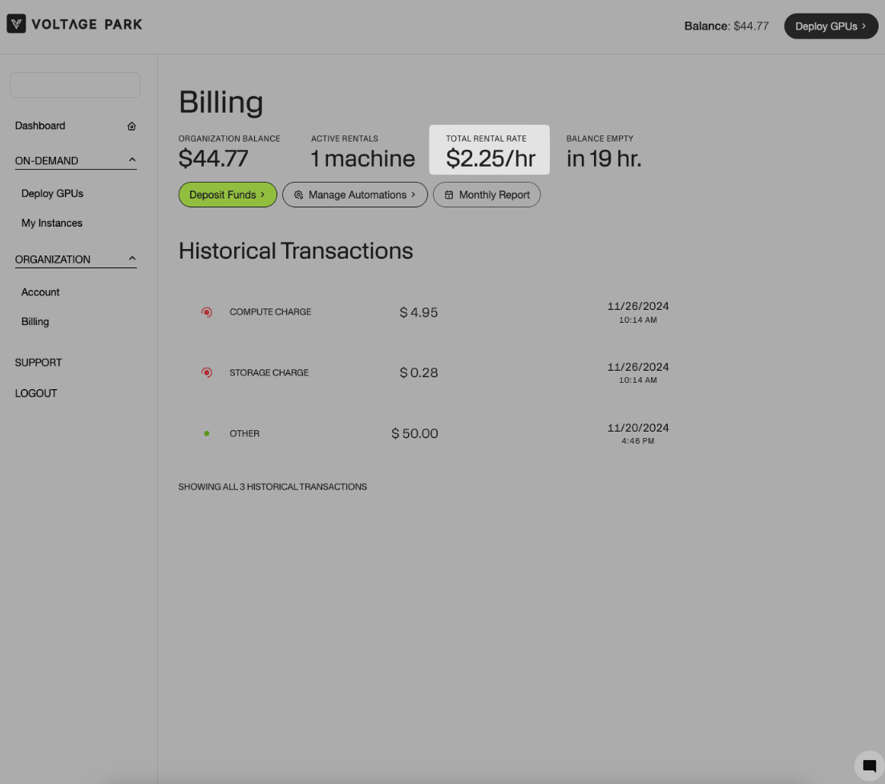Collapse the On-Demand sidebar section
The width and height of the screenshot is (885, 784).
tap(132, 160)
